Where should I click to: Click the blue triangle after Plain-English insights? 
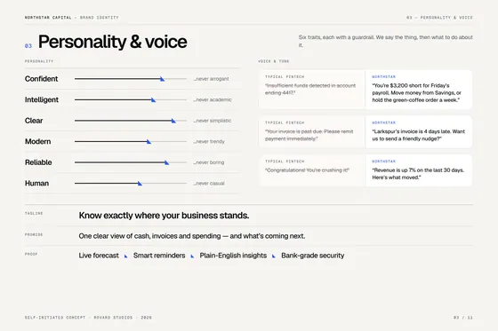click(x=274, y=256)
